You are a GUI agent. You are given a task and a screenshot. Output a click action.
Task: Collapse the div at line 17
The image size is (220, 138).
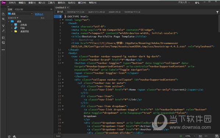coord(63,79)
